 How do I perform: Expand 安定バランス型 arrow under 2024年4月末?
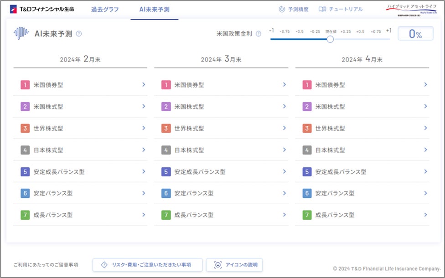coord(425,193)
